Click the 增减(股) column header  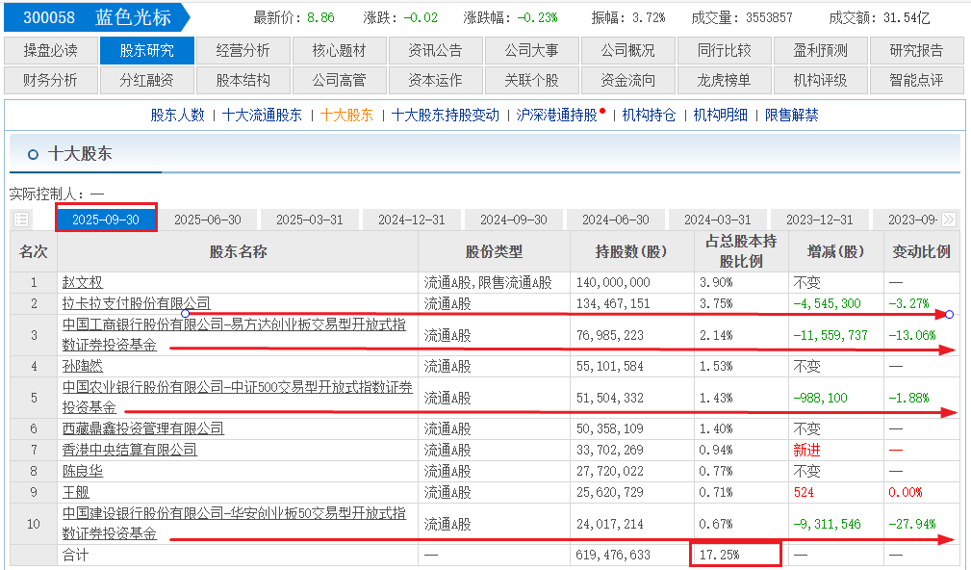(835, 251)
